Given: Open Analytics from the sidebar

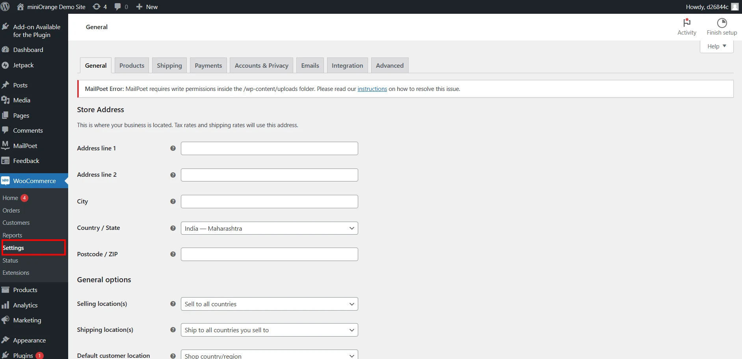Looking at the screenshot, I should click(25, 305).
